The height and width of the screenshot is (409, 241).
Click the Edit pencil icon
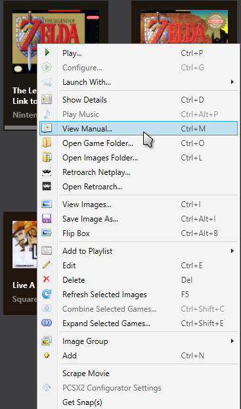point(47,265)
